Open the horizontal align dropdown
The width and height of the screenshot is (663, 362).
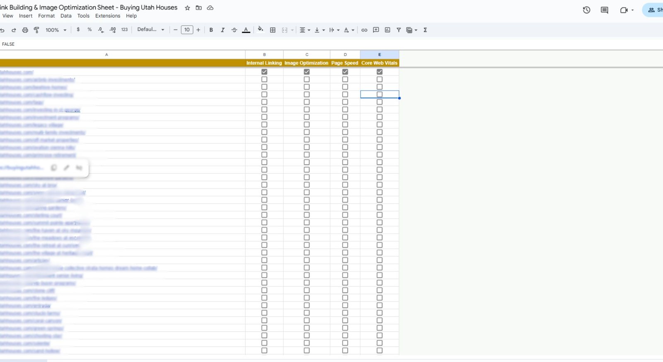[x=305, y=30]
